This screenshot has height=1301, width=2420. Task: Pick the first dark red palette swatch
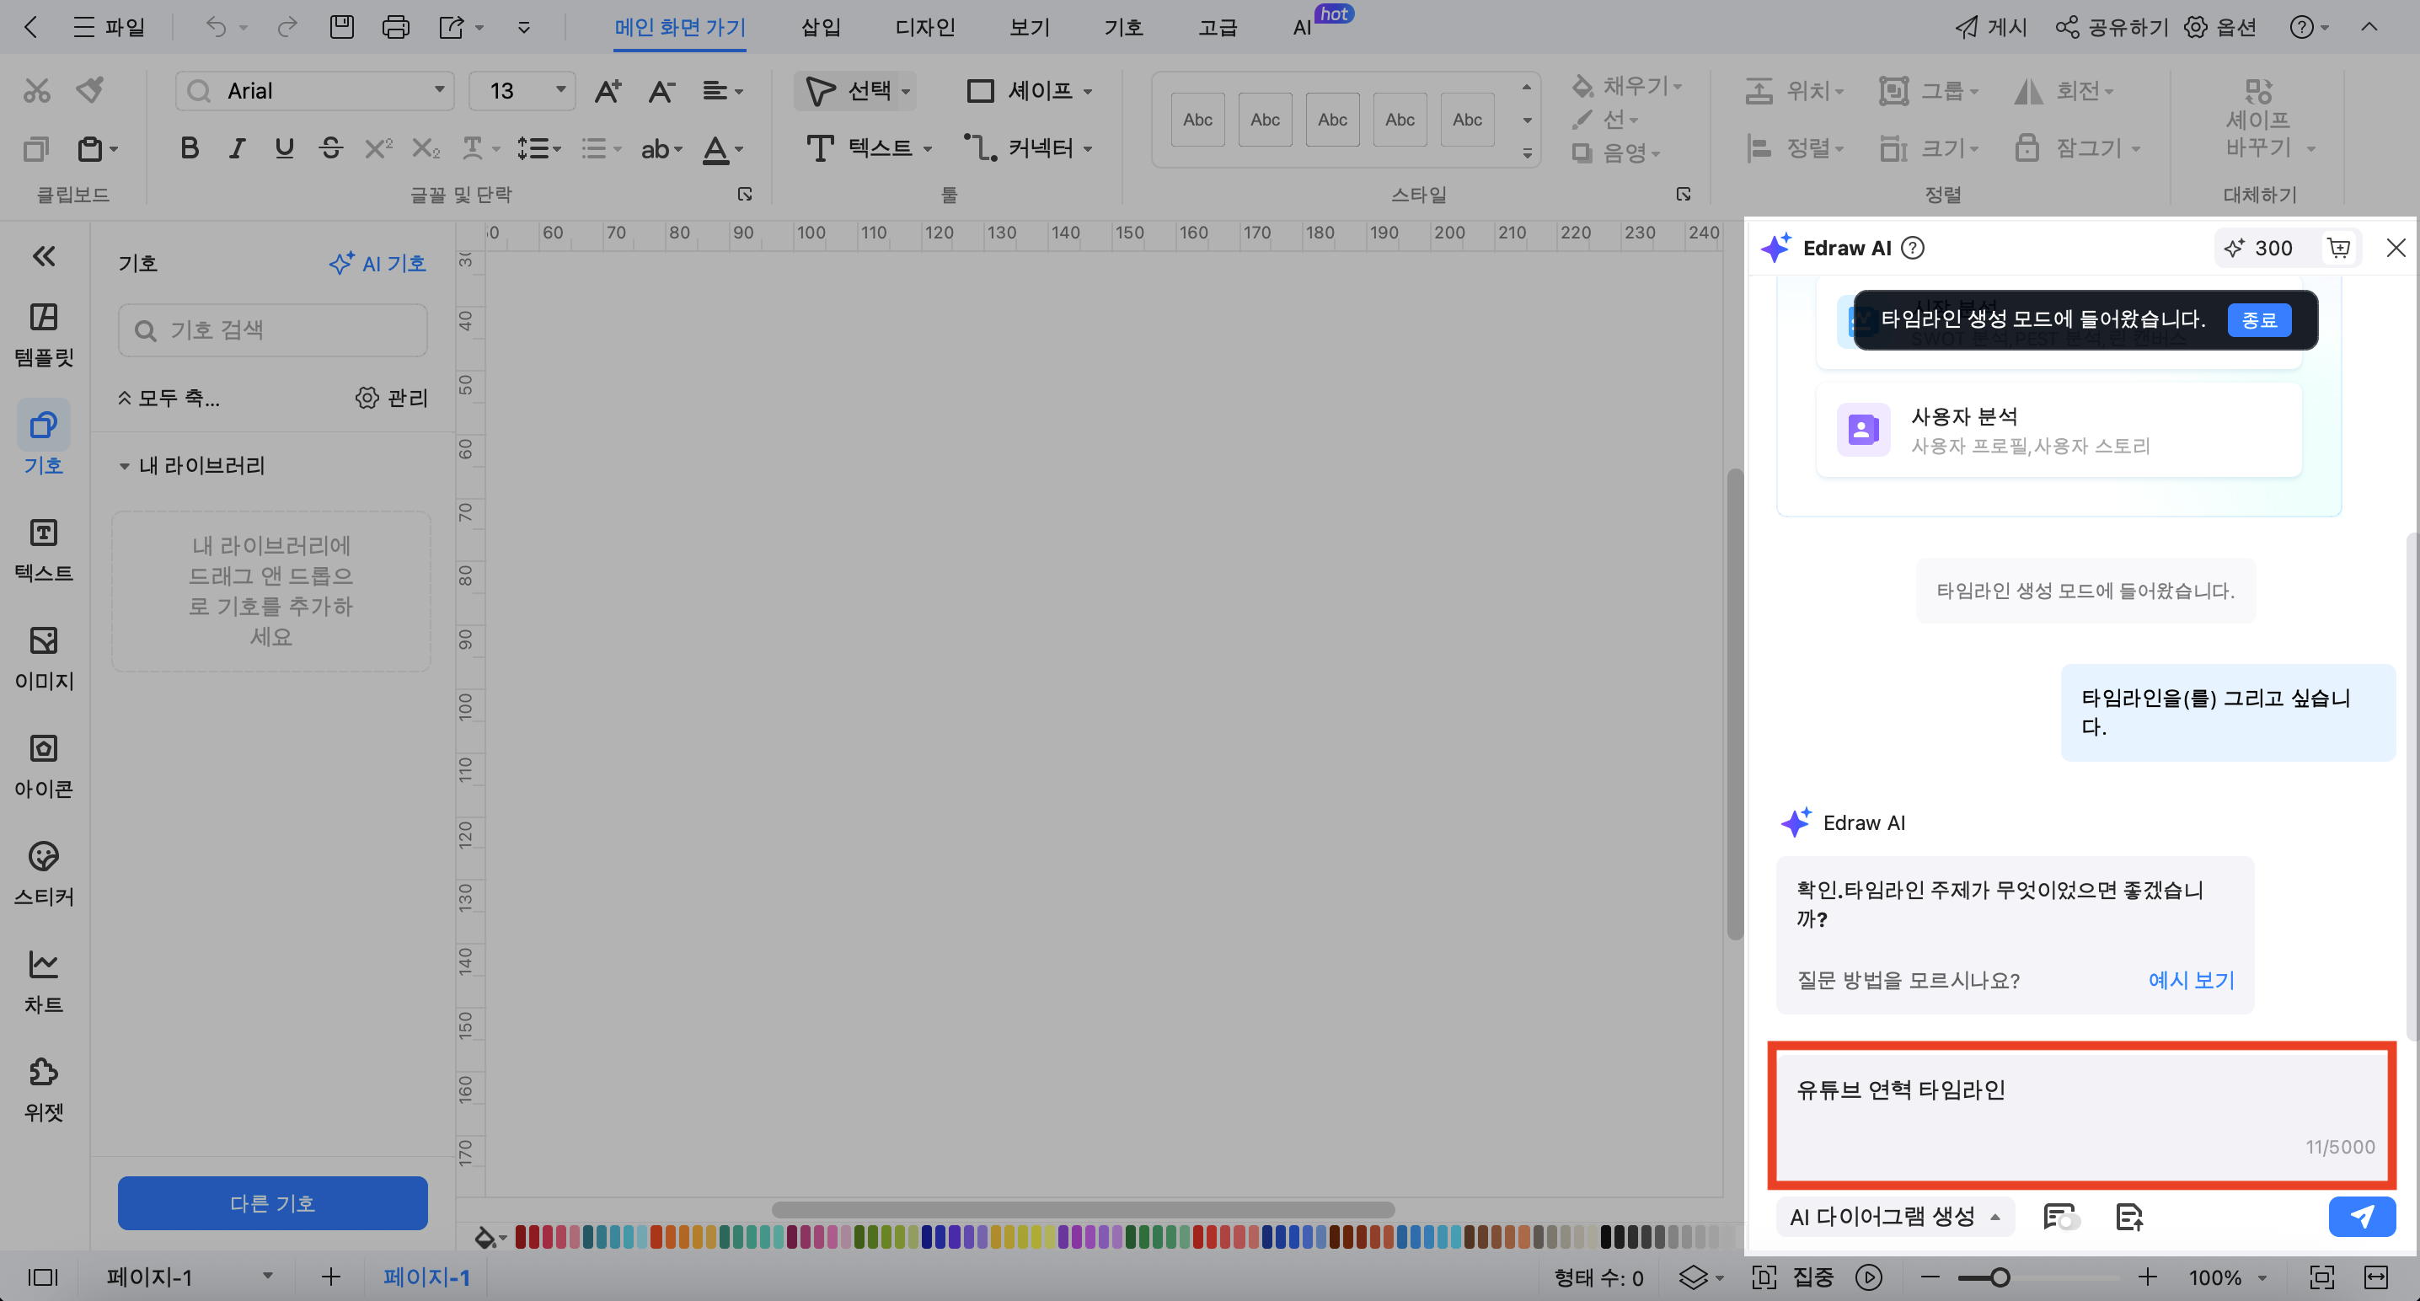521,1236
